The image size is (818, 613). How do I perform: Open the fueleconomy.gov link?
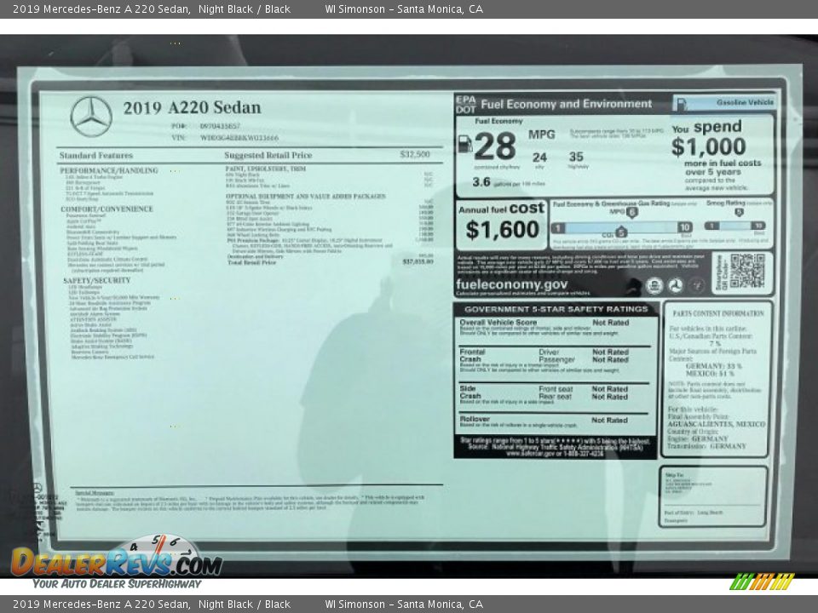(512, 284)
